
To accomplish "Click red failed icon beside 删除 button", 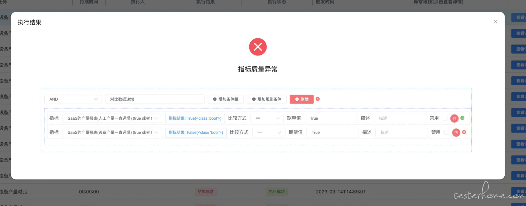I will tap(318, 99).
